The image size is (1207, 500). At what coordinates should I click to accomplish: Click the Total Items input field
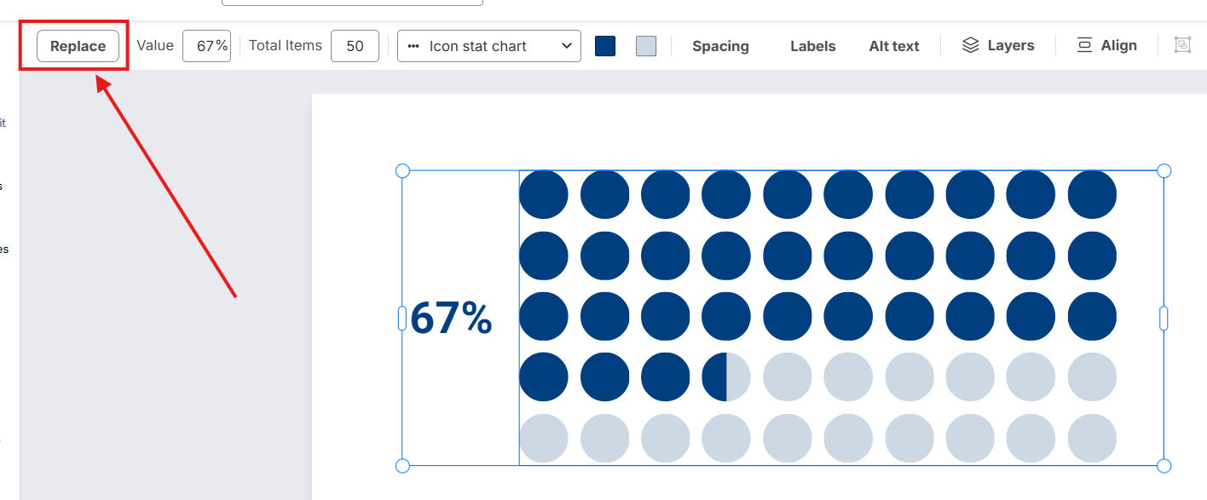pyautogui.click(x=355, y=46)
